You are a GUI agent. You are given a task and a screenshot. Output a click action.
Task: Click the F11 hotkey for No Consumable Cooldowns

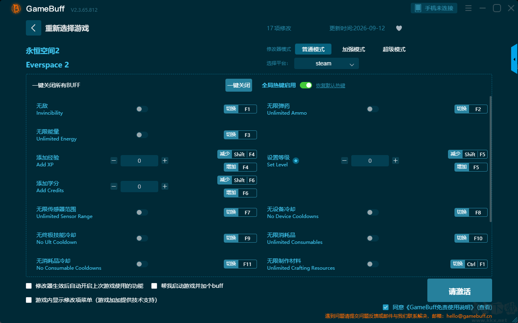(240, 264)
